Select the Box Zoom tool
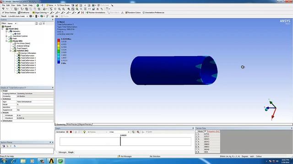 pos(64,9)
